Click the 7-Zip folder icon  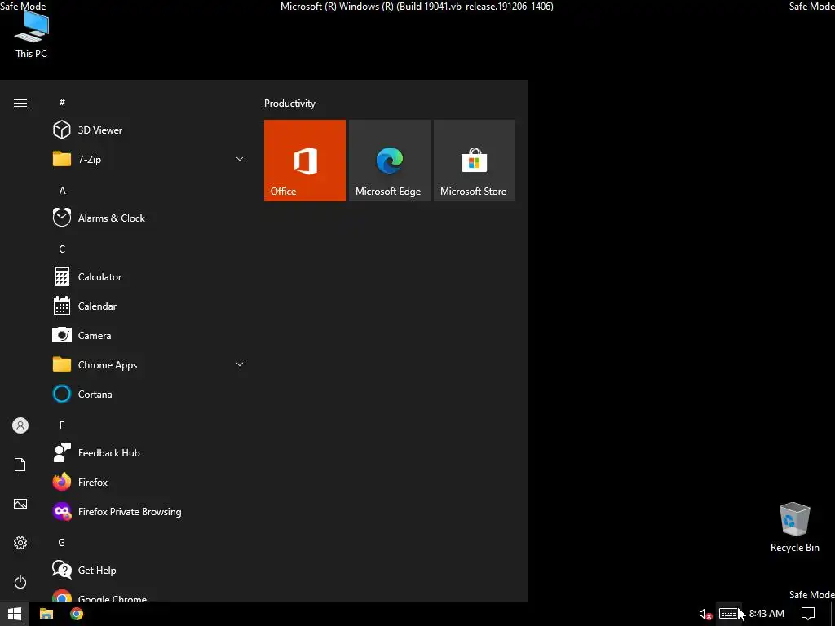pyautogui.click(x=62, y=159)
